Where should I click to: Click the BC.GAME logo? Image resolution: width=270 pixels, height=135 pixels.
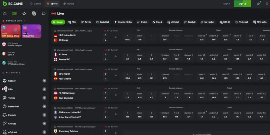click(x=13, y=4)
